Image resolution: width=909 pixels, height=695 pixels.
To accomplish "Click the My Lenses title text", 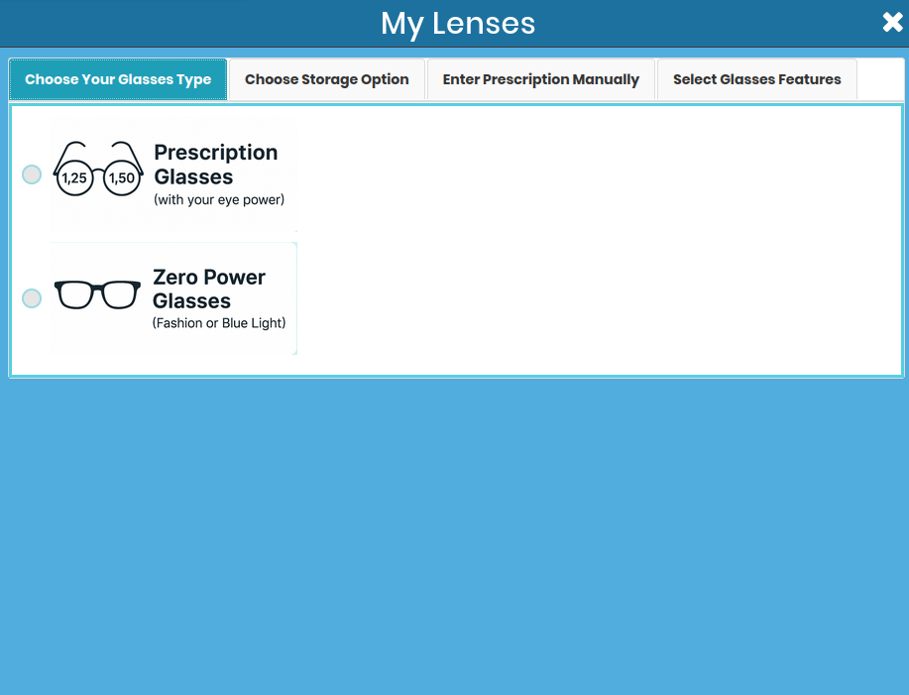I will click(458, 23).
